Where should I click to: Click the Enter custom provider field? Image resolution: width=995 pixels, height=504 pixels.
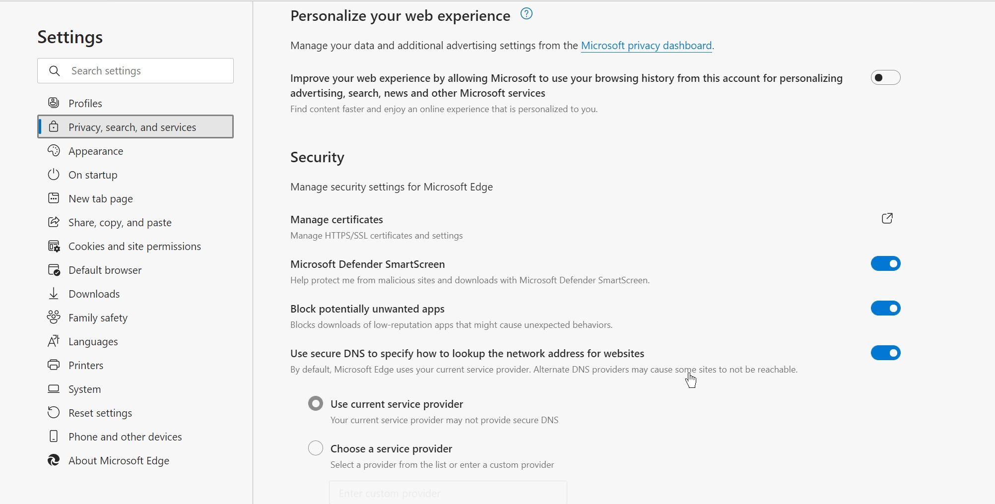448,493
